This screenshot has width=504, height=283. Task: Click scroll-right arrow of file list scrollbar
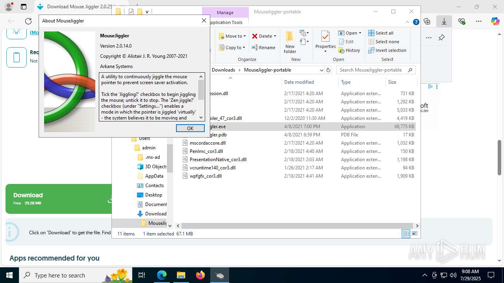tap(417, 226)
